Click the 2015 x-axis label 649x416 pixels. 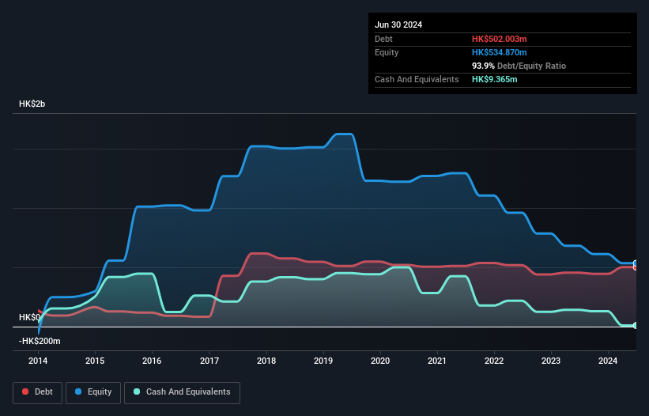click(95, 361)
